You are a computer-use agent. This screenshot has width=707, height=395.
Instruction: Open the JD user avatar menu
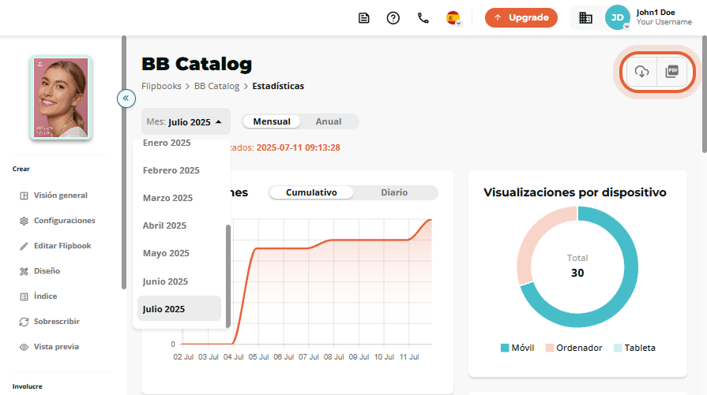pyautogui.click(x=617, y=17)
